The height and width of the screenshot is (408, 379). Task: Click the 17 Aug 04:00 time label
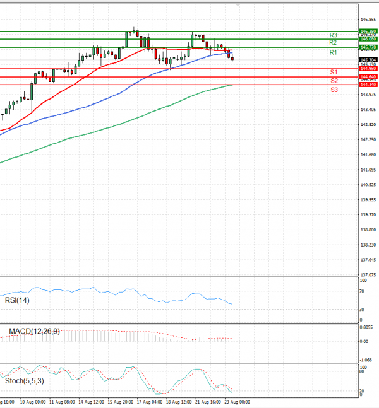150,402
